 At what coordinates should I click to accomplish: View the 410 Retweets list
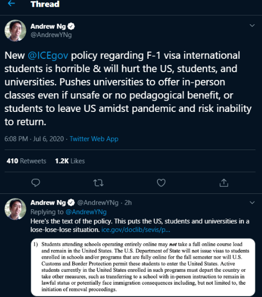point(26,161)
